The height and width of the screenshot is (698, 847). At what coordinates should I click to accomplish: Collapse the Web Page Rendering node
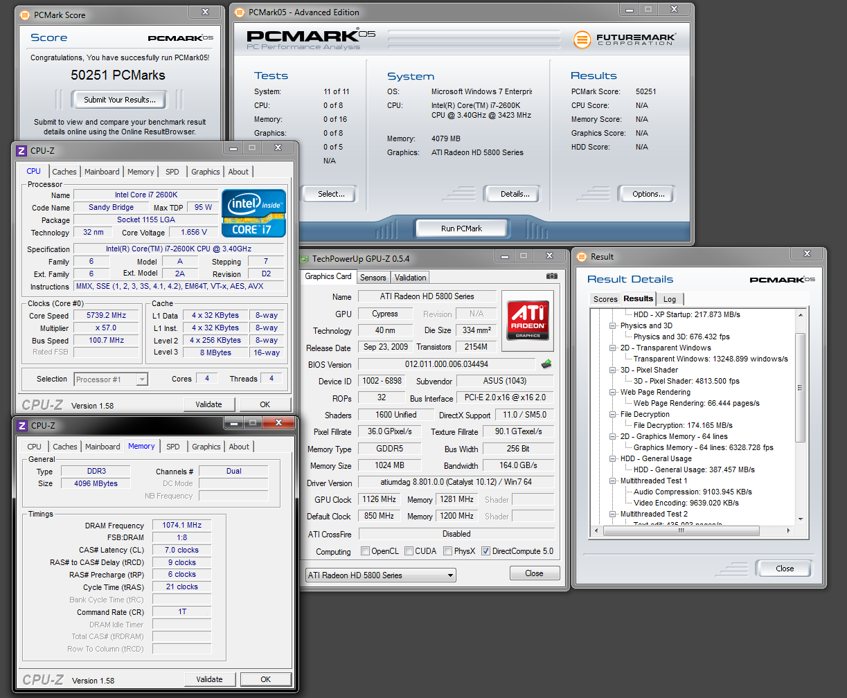pyautogui.click(x=613, y=392)
